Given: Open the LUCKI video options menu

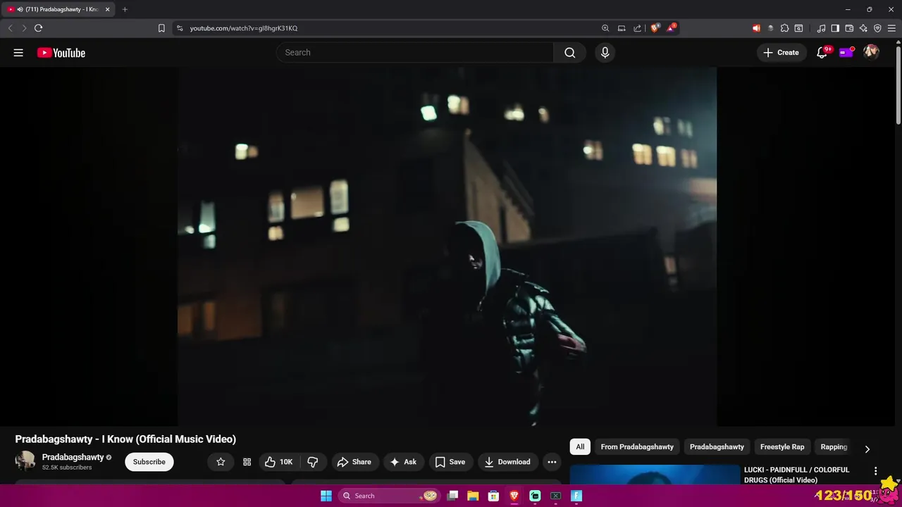Looking at the screenshot, I should pos(876,471).
